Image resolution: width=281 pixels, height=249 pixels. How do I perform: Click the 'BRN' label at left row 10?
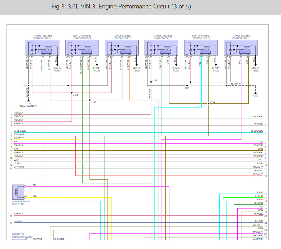tap(16, 149)
